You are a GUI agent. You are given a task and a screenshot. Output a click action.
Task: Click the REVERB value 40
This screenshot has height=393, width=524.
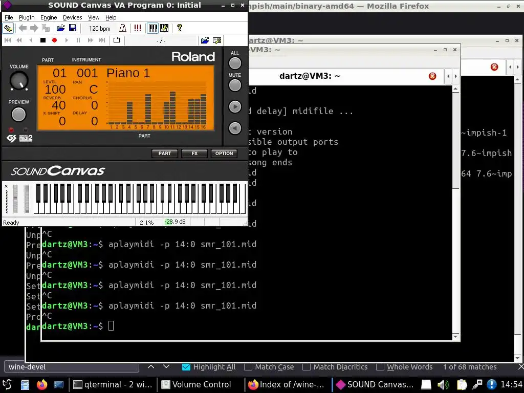[59, 105]
